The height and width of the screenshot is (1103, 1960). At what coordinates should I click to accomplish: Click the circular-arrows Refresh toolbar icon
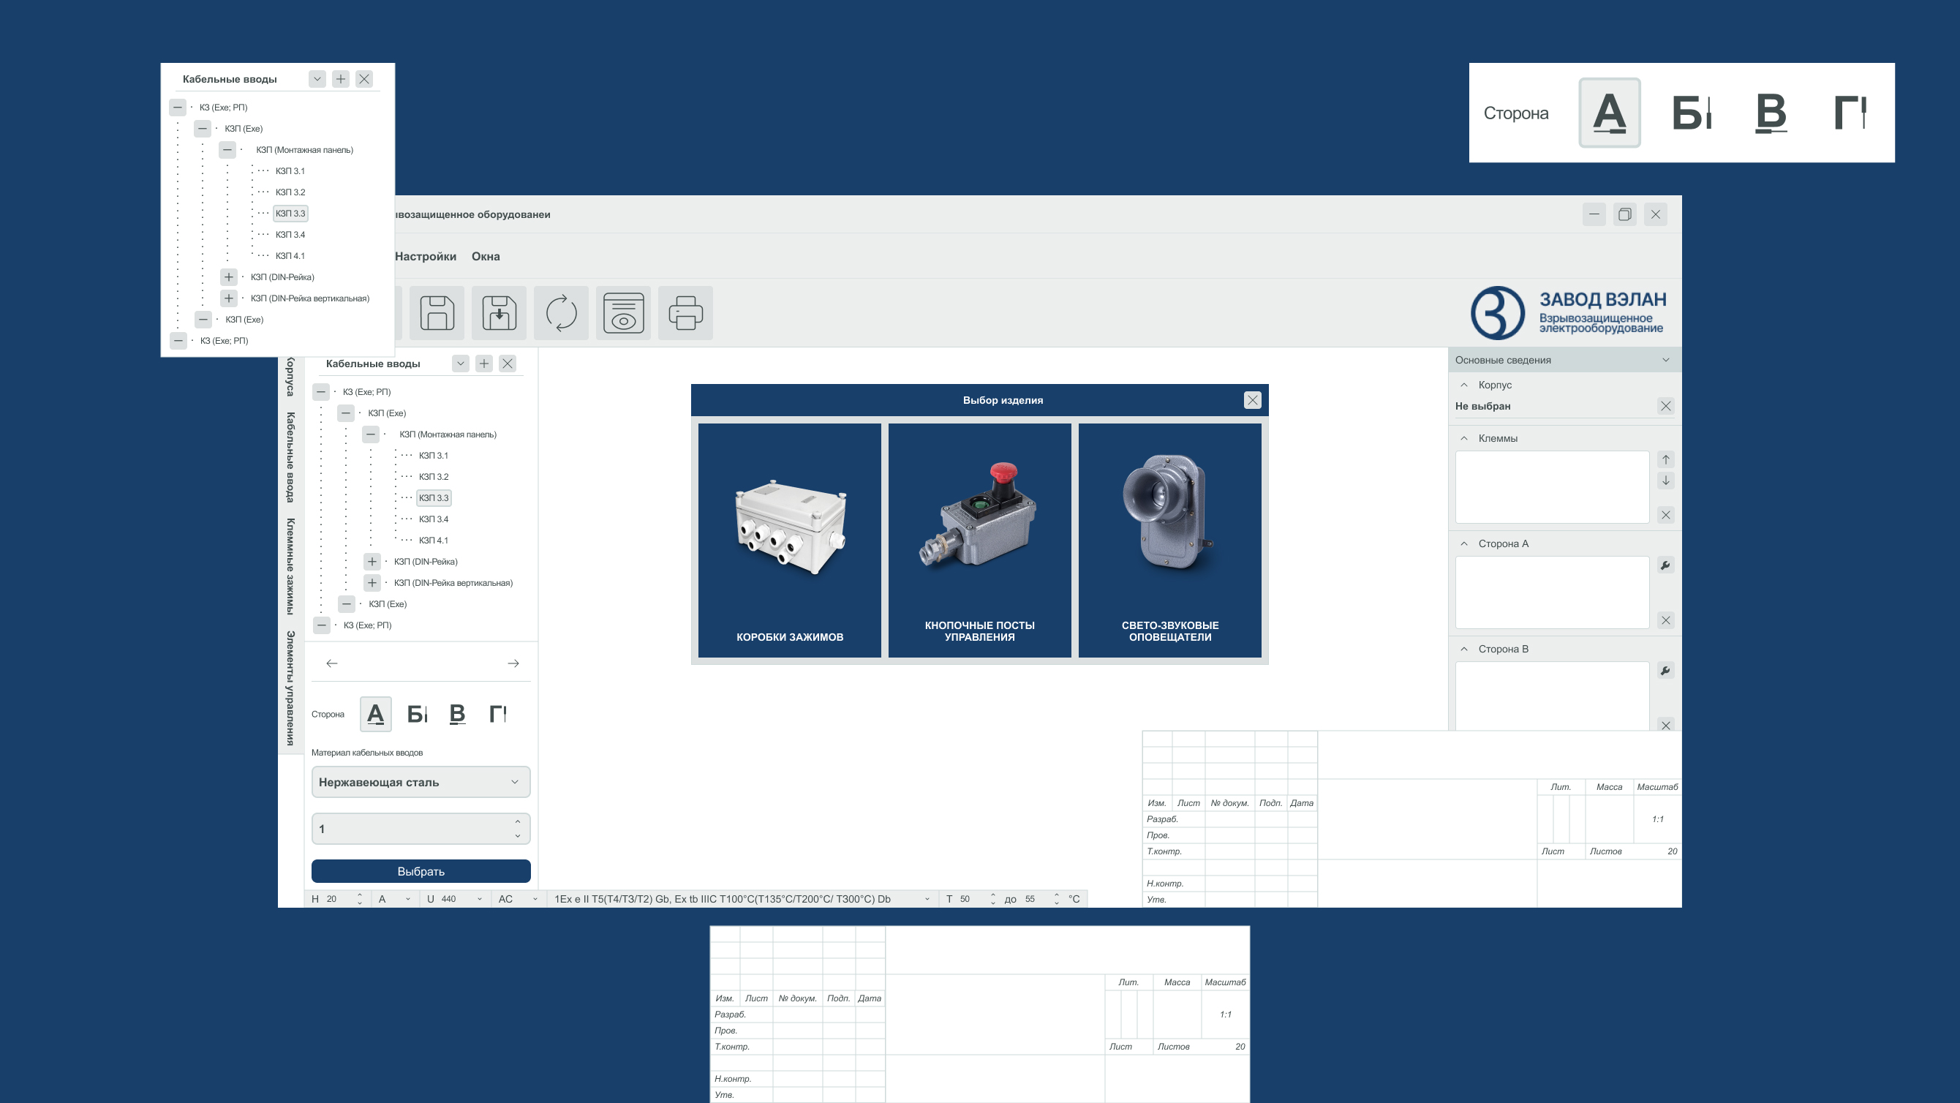click(x=562, y=313)
